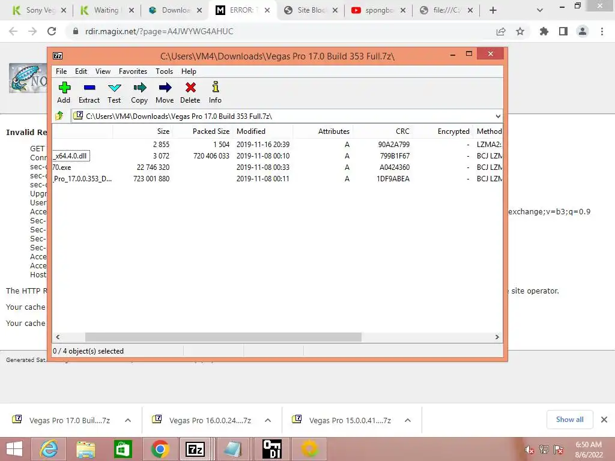This screenshot has width=615, height=461.
Task: Click the packed size 720 406 033
Action: [x=211, y=155]
